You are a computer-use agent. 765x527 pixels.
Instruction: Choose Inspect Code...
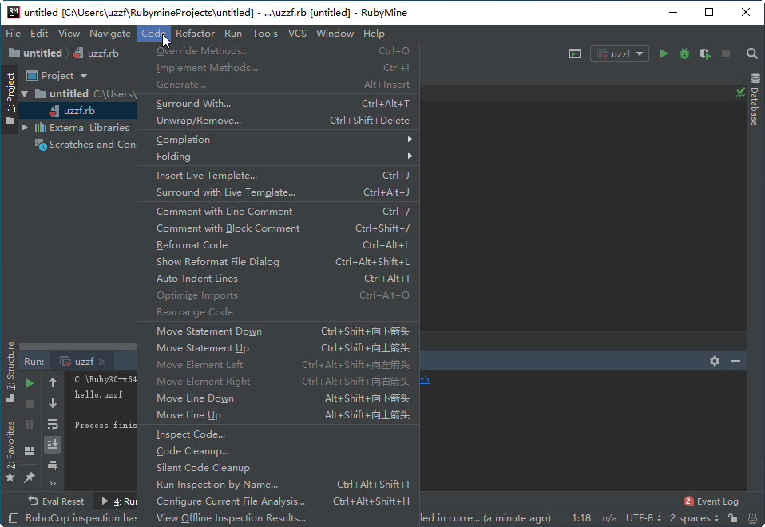coord(278,434)
